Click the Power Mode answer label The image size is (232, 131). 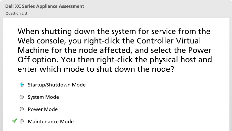pos(43,109)
